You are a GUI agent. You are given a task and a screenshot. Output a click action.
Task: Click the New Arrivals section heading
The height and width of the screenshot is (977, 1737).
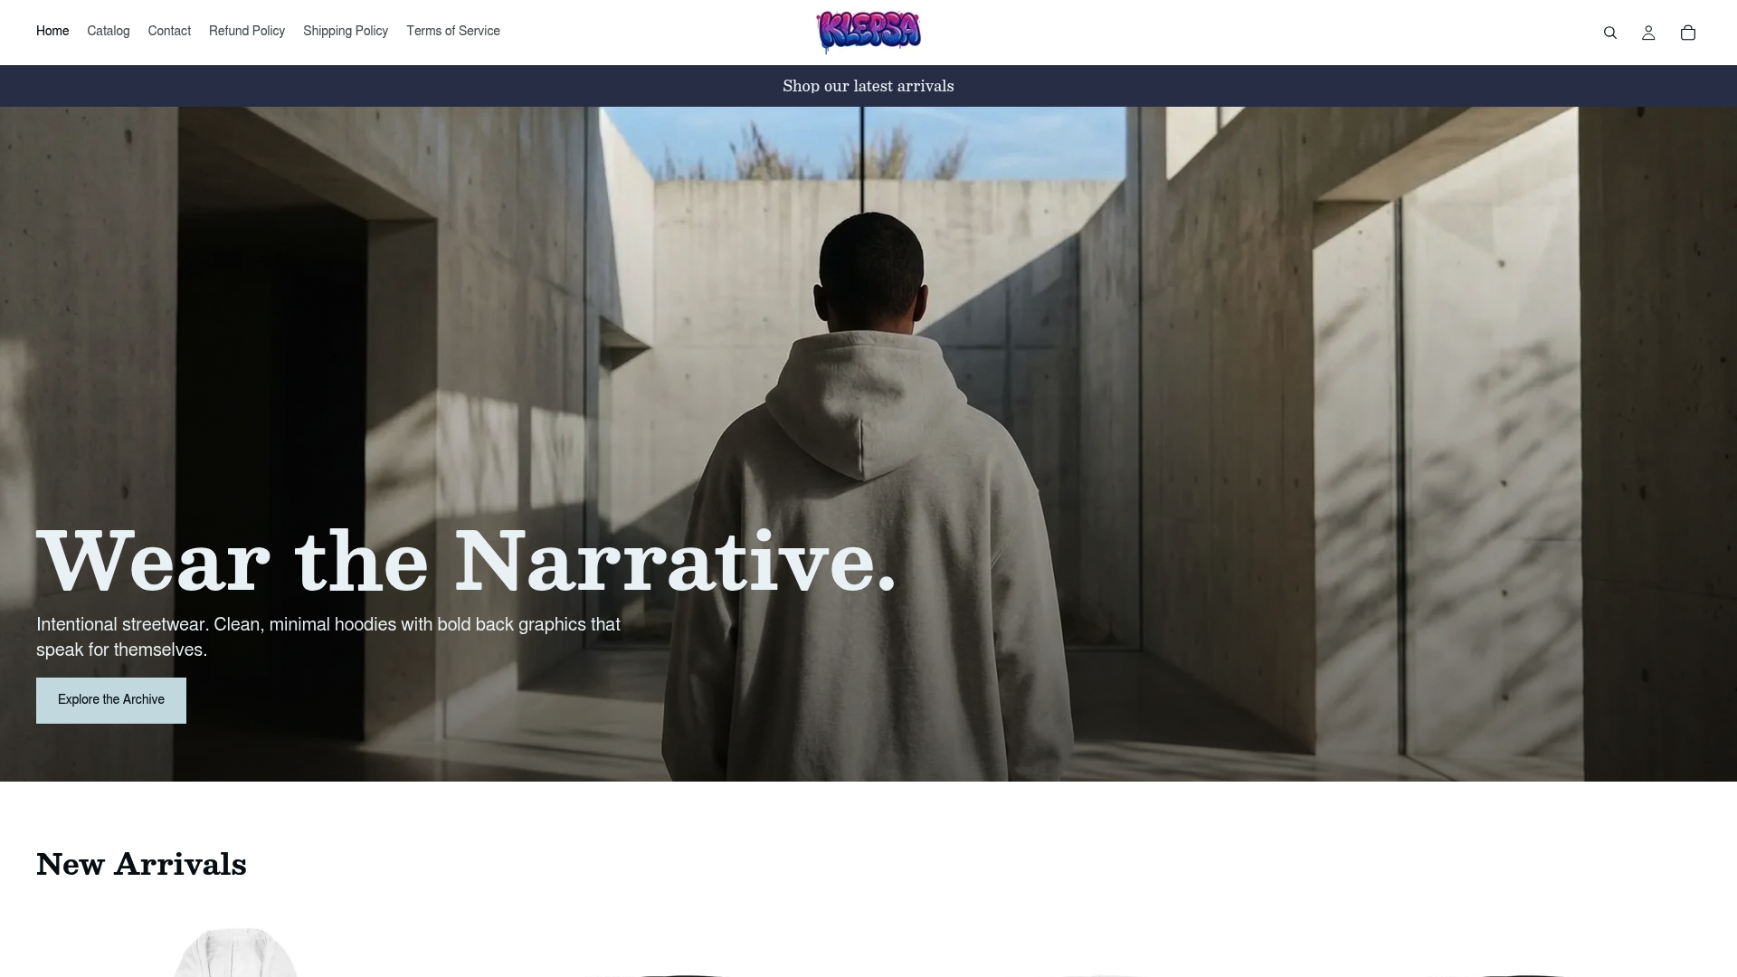141,864
